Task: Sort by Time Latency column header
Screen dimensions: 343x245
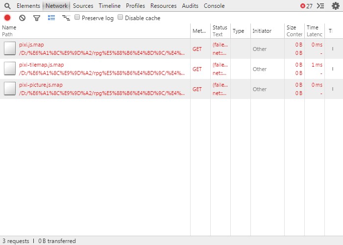Action: pos(315,31)
